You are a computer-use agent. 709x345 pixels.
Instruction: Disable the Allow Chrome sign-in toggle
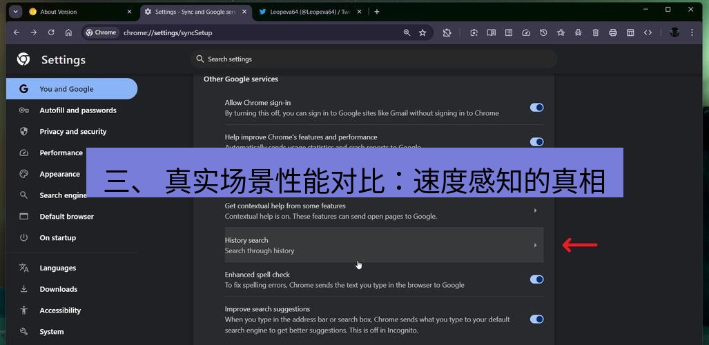536,108
